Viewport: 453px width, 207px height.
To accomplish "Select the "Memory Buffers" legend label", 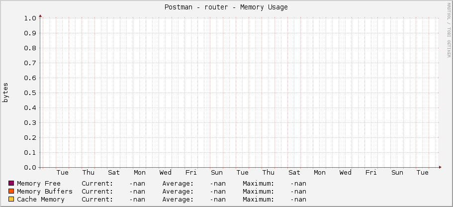I will click(45, 192).
